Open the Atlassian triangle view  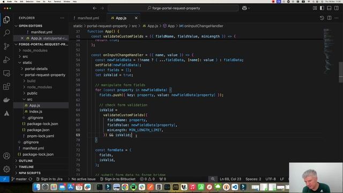coord(6,113)
